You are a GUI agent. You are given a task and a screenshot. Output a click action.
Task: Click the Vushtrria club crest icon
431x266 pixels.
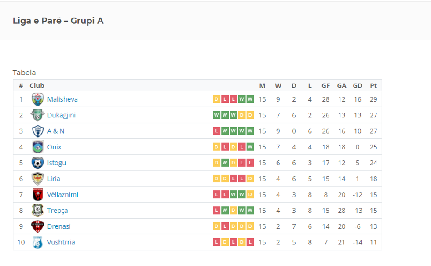click(x=38, y=242)
